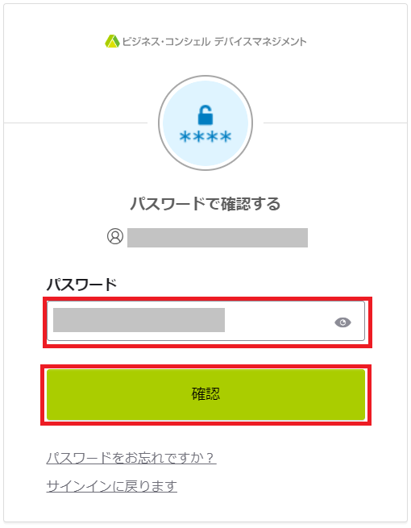Select the forgot password link
Viewport: 411px width, 528px height.
[131, 458]
